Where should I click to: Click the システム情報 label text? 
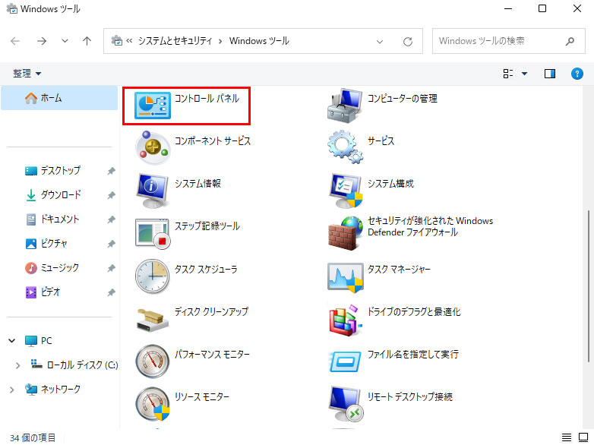(197, 184)
